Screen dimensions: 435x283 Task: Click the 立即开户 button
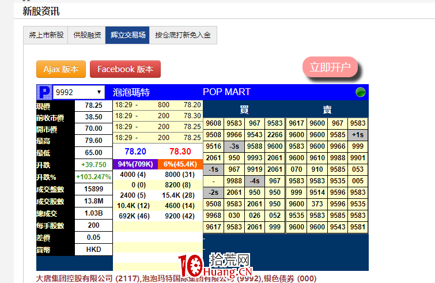[x=330, y=67]
